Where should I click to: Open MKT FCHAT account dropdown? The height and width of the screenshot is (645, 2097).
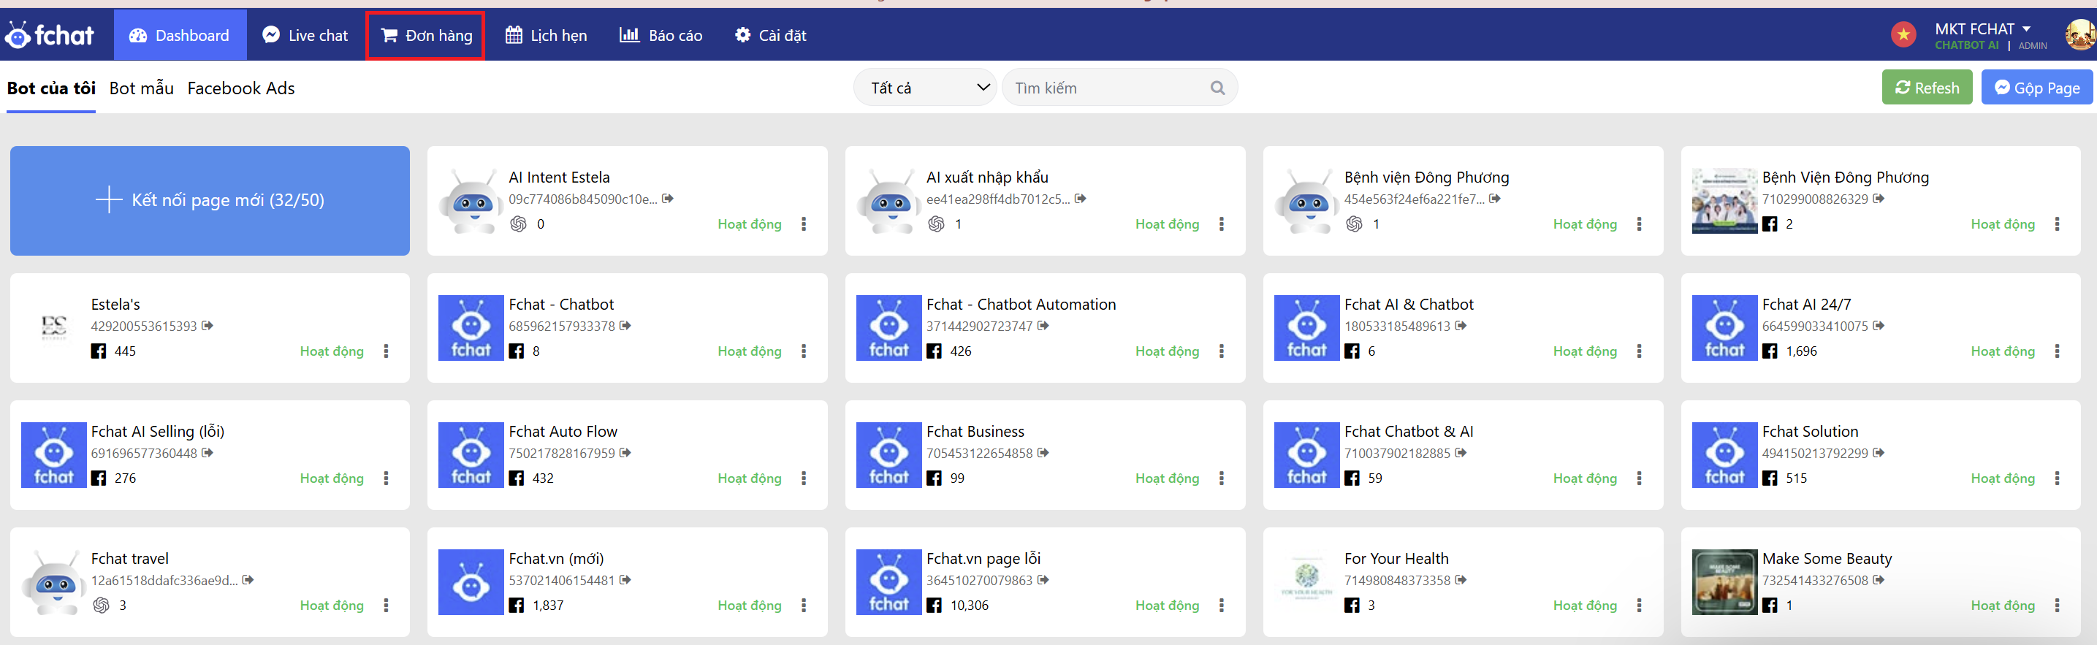coord(1982,29)
